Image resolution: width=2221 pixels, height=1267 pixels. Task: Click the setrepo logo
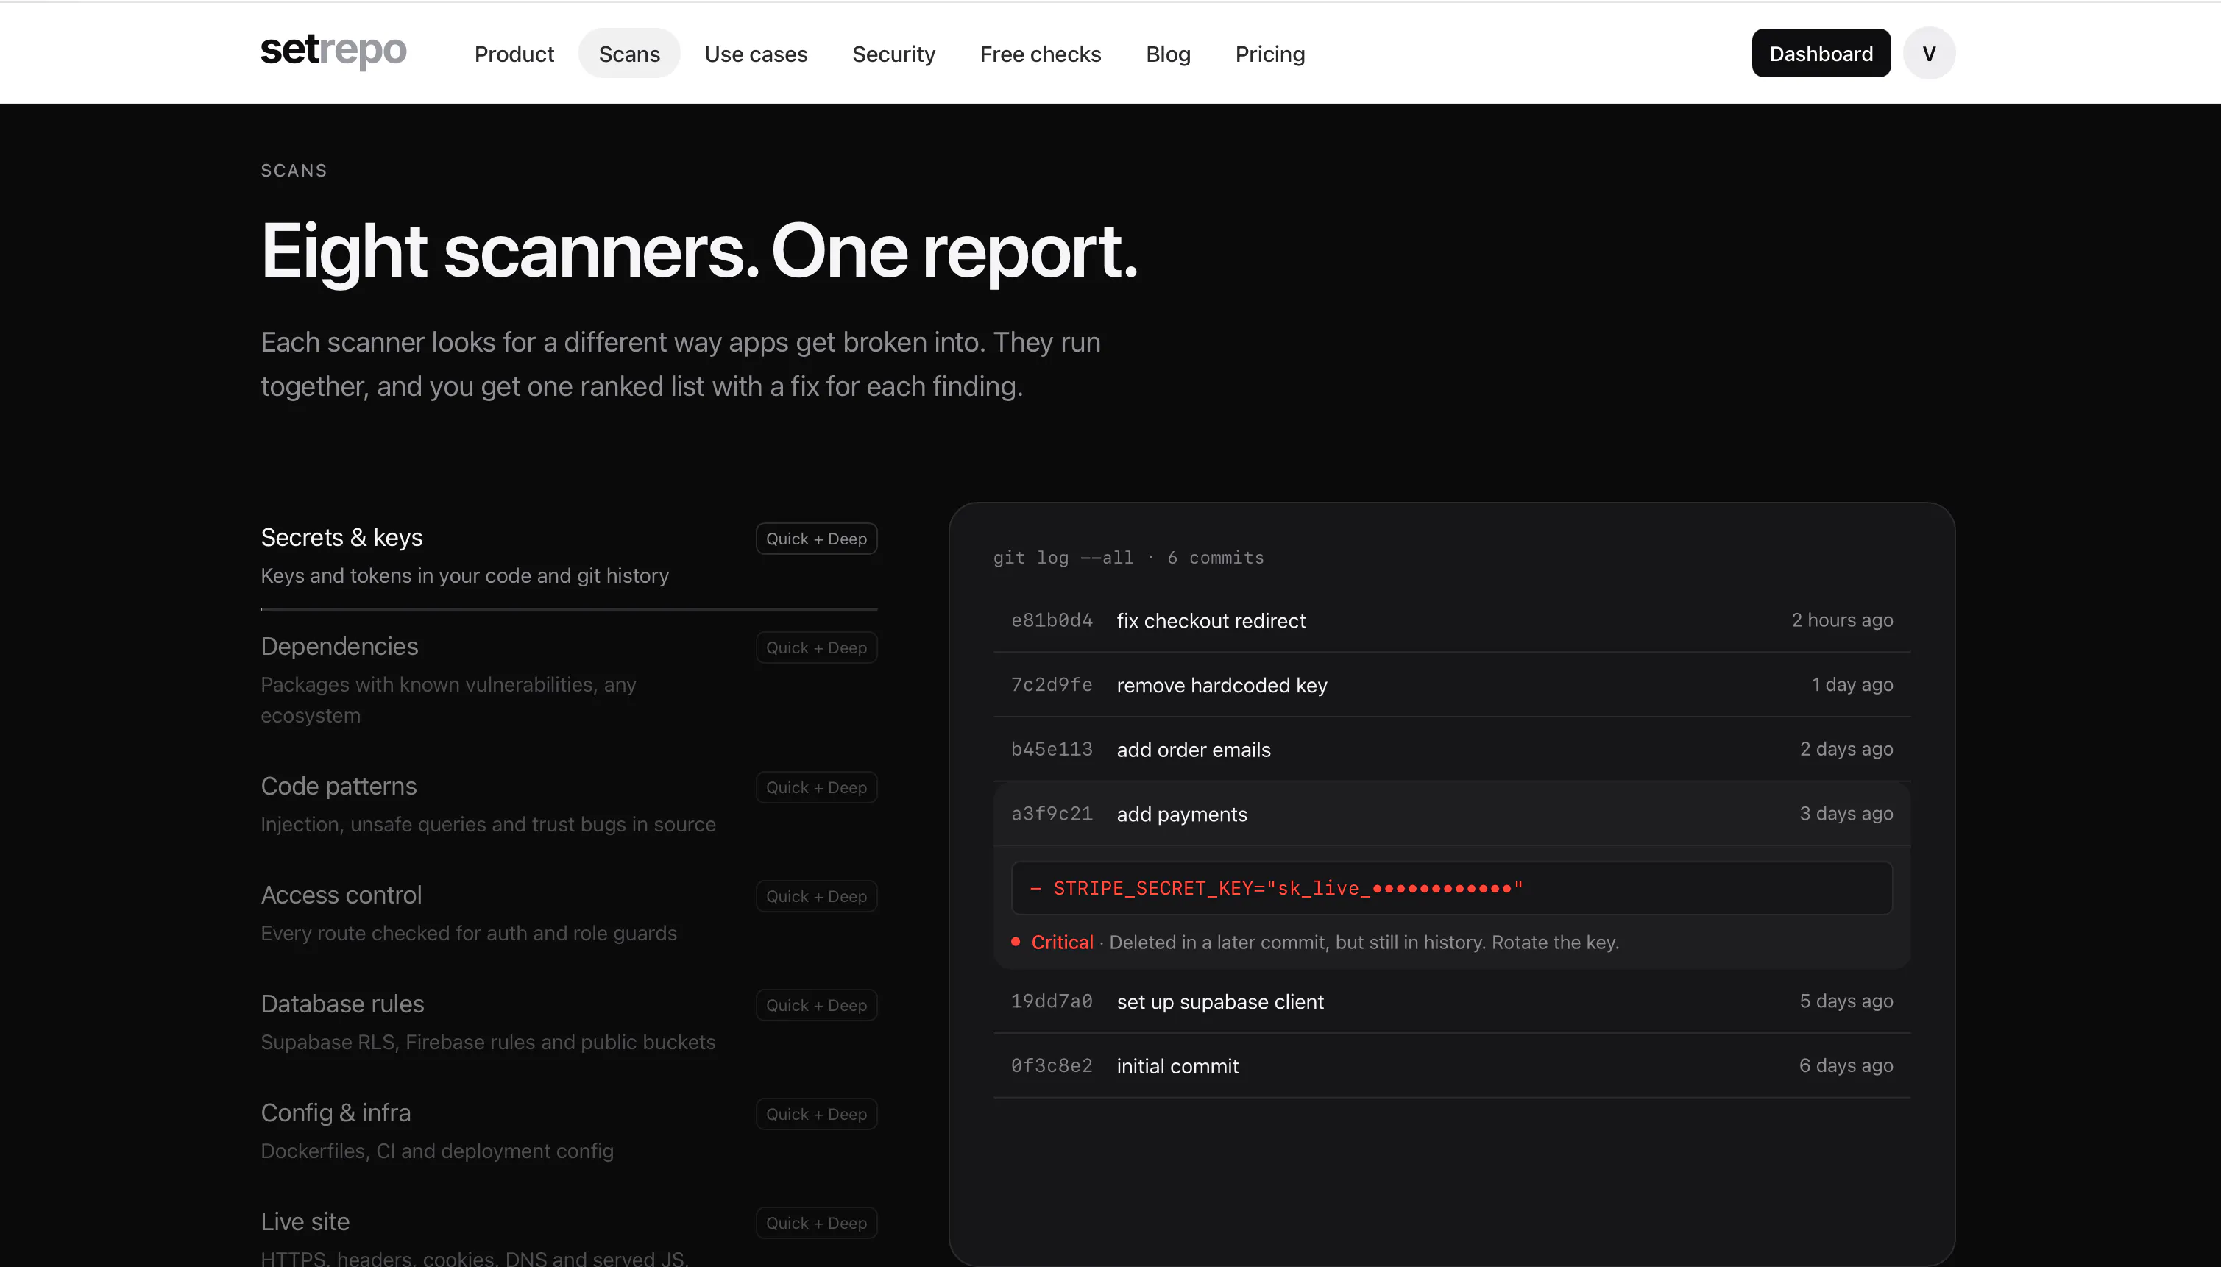point(333,51)
